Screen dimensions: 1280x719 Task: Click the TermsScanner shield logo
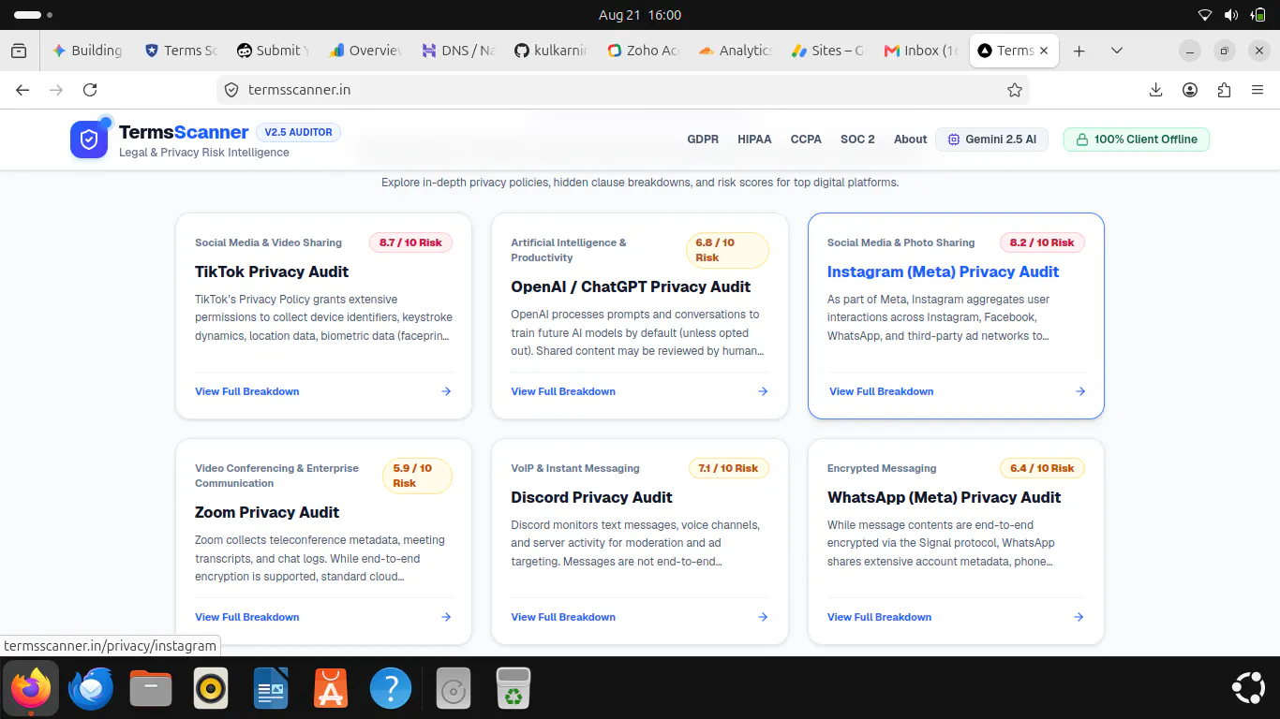pyautogui.click(x=89, y=139)
